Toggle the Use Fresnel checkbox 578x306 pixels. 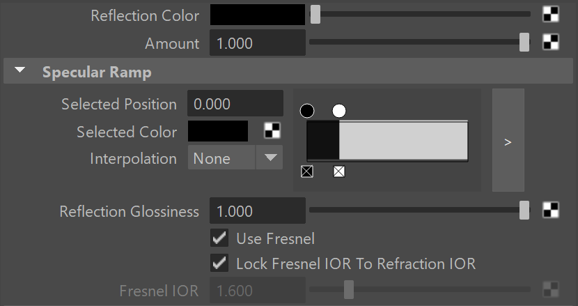(x=219, y=238)
